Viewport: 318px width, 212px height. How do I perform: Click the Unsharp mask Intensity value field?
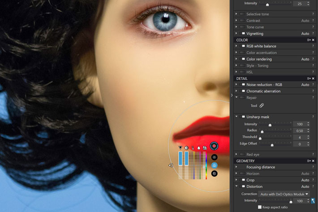click(300, 124)
